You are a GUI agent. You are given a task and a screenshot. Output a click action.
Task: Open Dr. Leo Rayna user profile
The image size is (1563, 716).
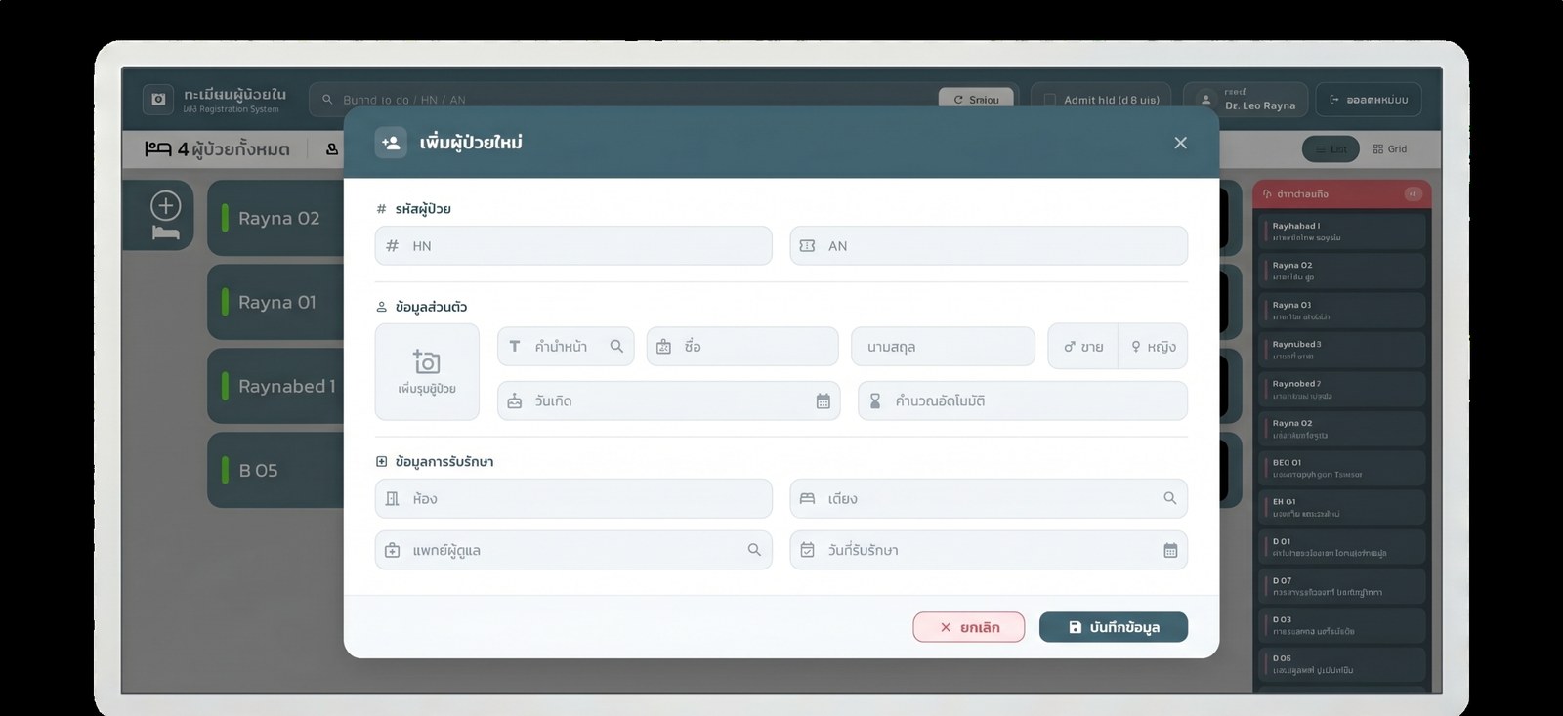point(1246,99)
